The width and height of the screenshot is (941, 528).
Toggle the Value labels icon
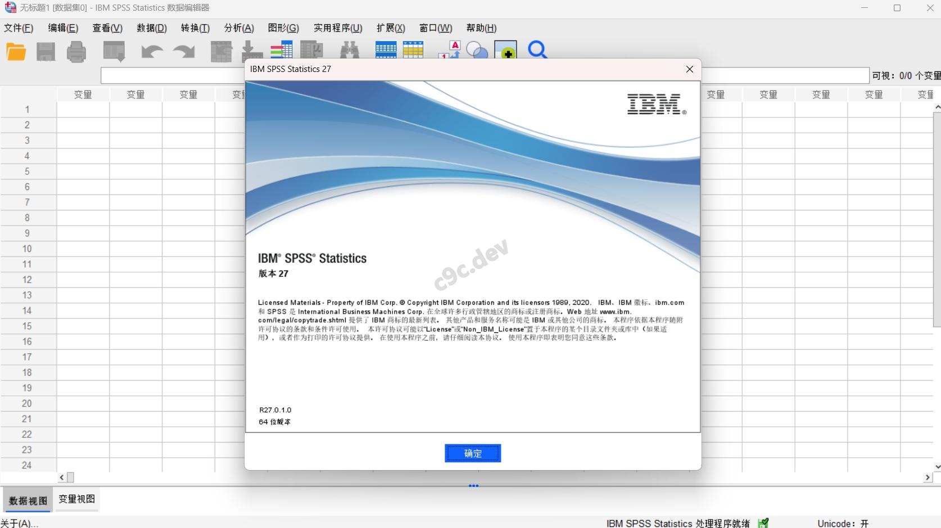[x=450, y=50]
